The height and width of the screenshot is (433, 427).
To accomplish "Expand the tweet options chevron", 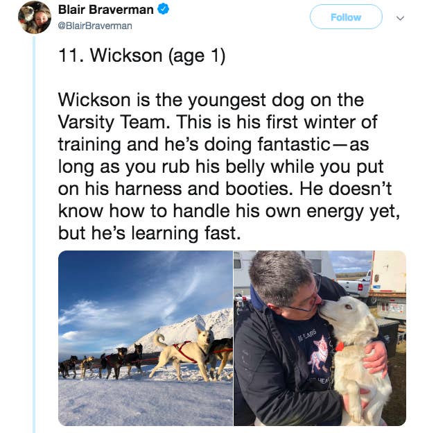I will click(400, 18).
